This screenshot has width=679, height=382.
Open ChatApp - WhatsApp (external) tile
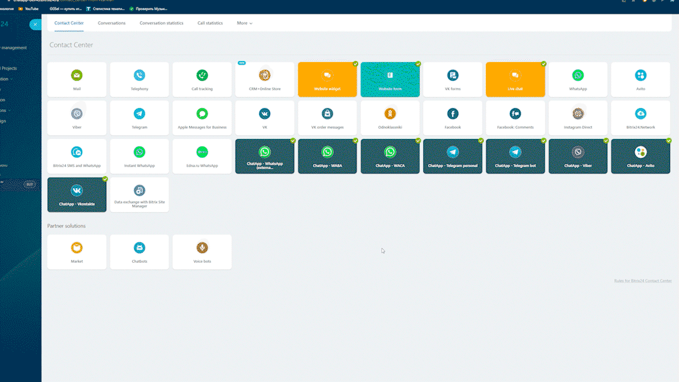point(265,156)
